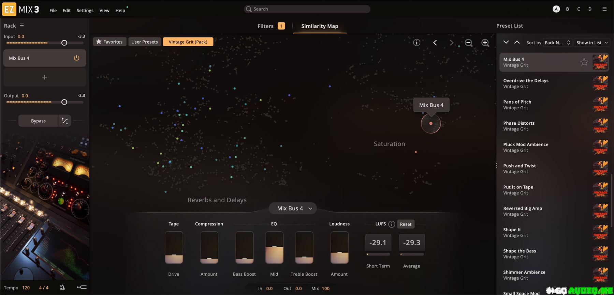Open the LUFS info icon

point(392,224)
